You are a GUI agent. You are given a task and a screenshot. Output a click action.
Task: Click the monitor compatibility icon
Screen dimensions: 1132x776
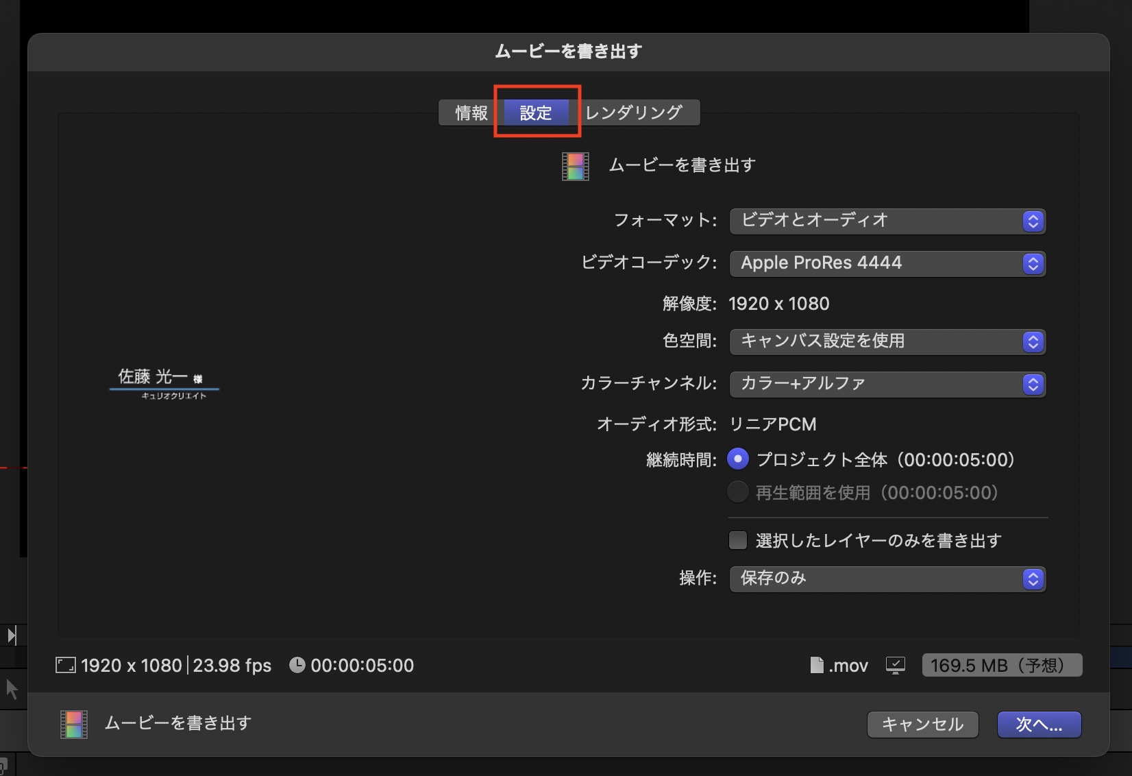tap(896, 665)
